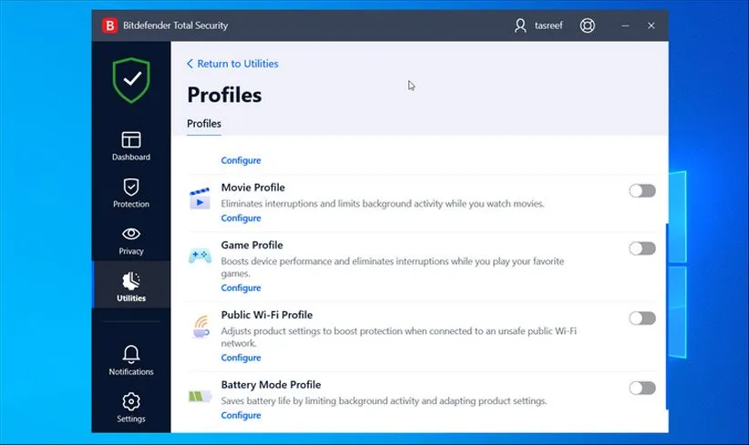Turn on the Game Profile switch

pos(641,248)
